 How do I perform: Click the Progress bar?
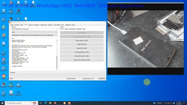click(58, 75)
